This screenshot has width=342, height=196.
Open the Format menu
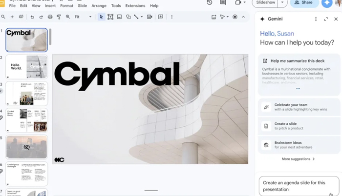point(66,6)
